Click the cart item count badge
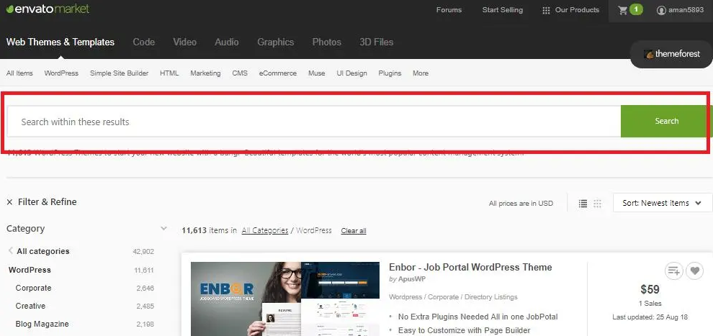713x336 pixels. (x=636, y=9)
